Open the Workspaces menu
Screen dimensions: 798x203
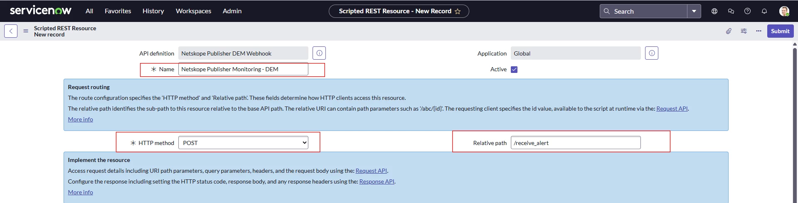193,11
